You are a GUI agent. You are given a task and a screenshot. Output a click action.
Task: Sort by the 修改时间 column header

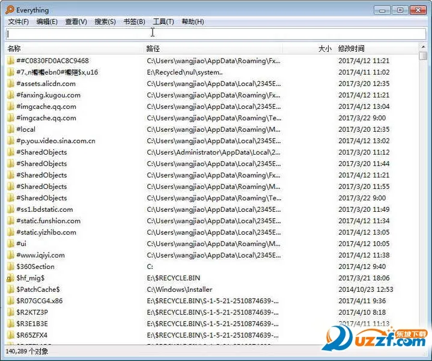[x=351, y=49]
